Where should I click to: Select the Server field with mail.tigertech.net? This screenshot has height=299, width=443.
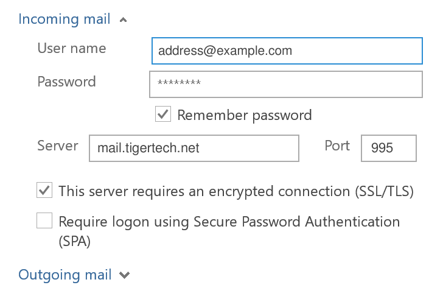click(x=194, y=149)
